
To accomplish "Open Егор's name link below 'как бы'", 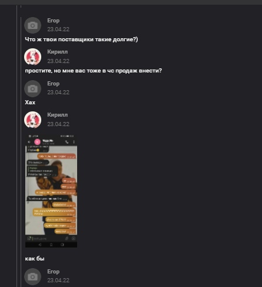I will [x=54, y=272].
